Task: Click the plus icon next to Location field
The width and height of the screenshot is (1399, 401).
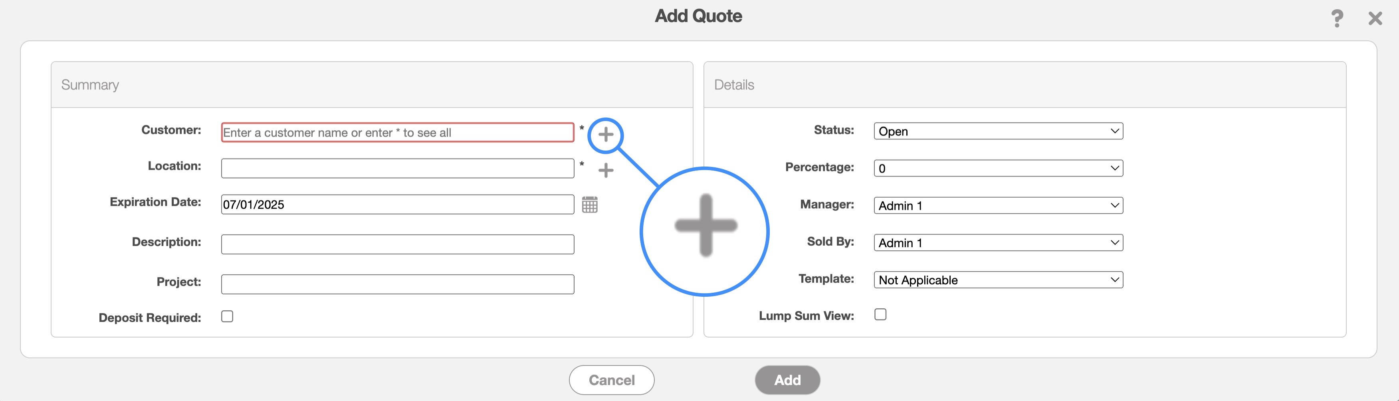Action: pos(606,170)
